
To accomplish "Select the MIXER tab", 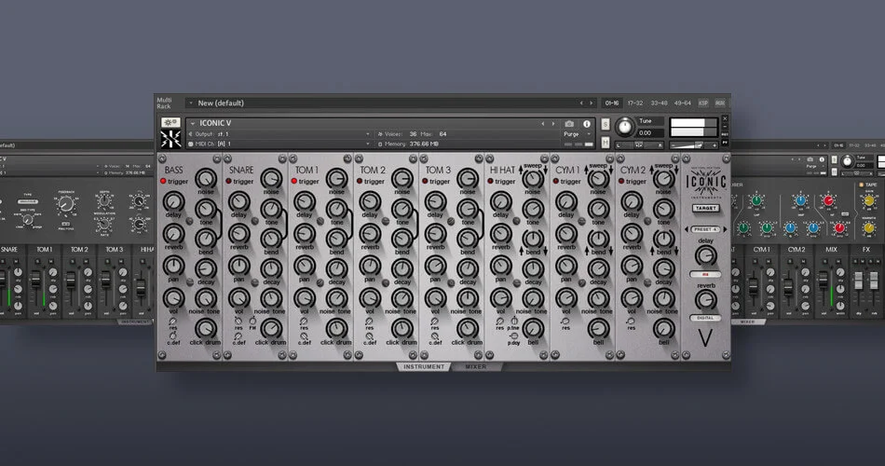I will pos(476,367).
